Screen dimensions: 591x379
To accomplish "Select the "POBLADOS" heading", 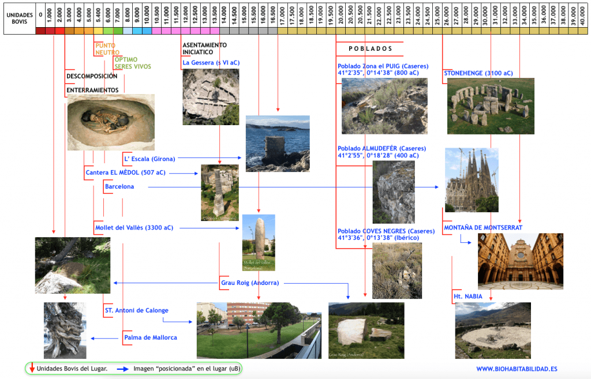I will click(x=370, y=48).
